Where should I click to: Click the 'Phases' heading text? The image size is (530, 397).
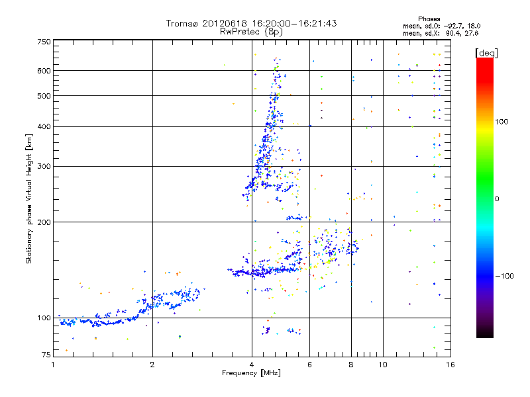[x=429, y=19]
